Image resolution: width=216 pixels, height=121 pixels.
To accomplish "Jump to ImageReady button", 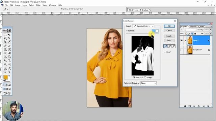I will [7, 93].
